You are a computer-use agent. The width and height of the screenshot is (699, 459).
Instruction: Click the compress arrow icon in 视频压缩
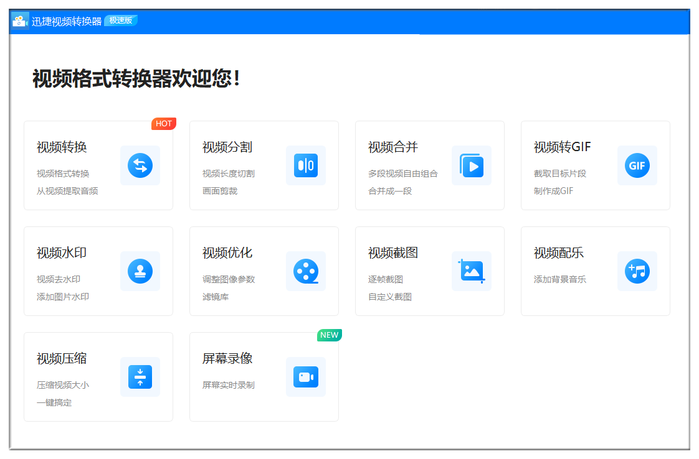[x=140, y=377]
